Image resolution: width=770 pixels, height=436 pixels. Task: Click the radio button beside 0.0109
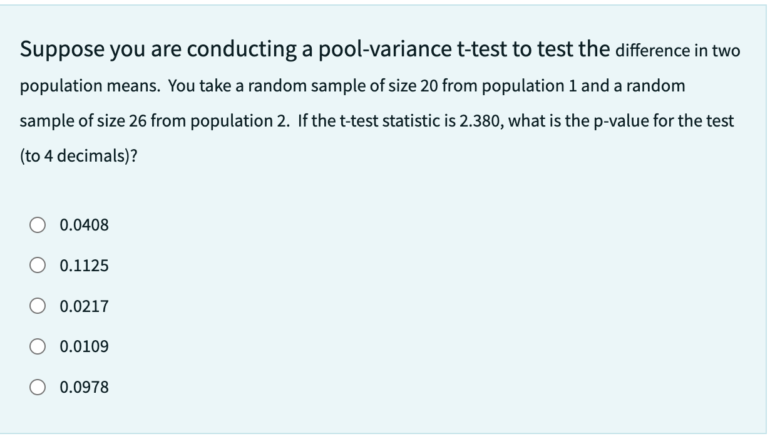[36, 346]
